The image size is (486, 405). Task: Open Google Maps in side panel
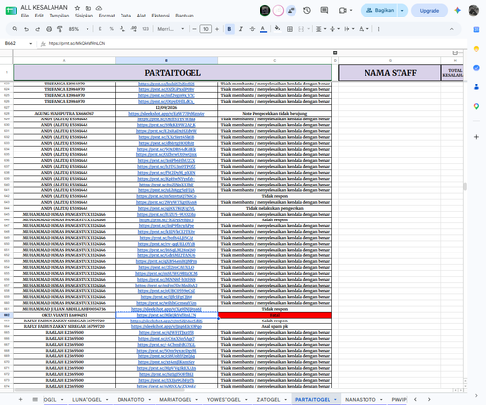[x=476, y=106]
